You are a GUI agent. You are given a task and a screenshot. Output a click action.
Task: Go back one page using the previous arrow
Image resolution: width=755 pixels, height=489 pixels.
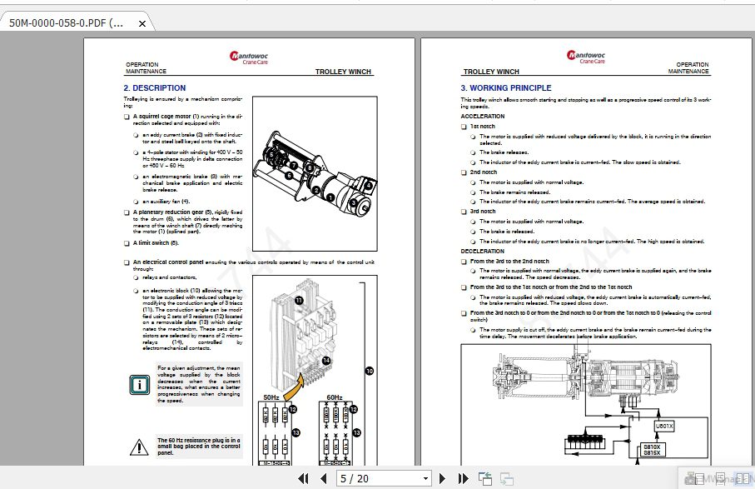click(x=324, y=477)
